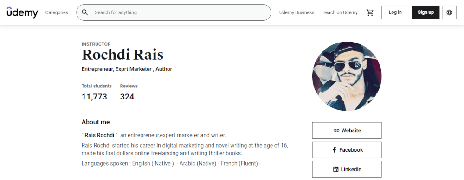Click the instructor profile photo
Image resolution: width=464 pixels, height=180 pixels.
click(347, 76)
